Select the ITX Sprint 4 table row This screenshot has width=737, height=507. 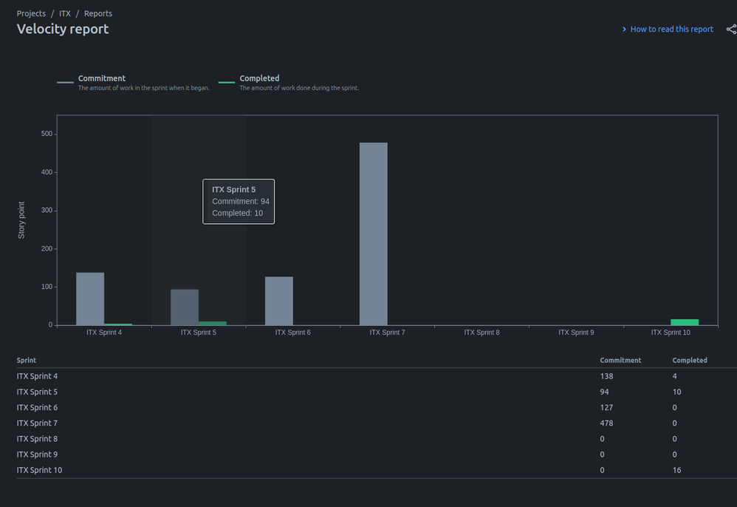[x=377, y=376]
